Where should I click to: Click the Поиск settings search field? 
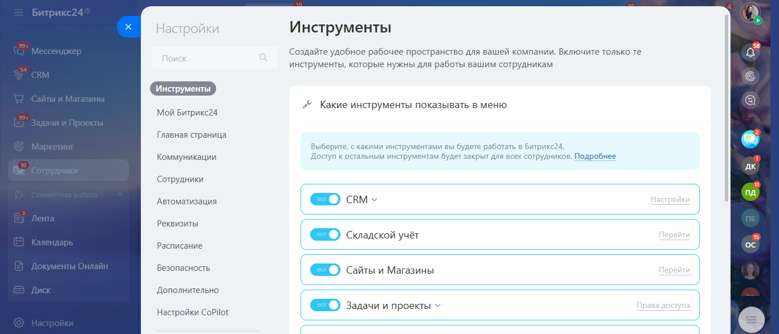[215, 58]
